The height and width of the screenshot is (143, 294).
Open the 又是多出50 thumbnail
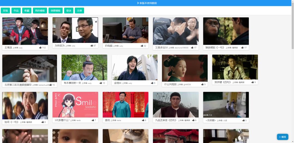tap(176, 31)
